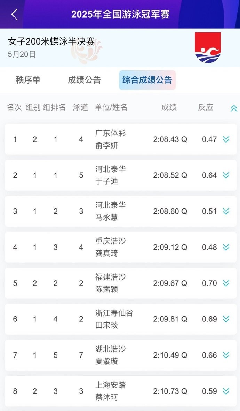This screenshot has width=240, height=411.
Task: Switch to the 成绩公告 tab
Action: pos(84,80)
